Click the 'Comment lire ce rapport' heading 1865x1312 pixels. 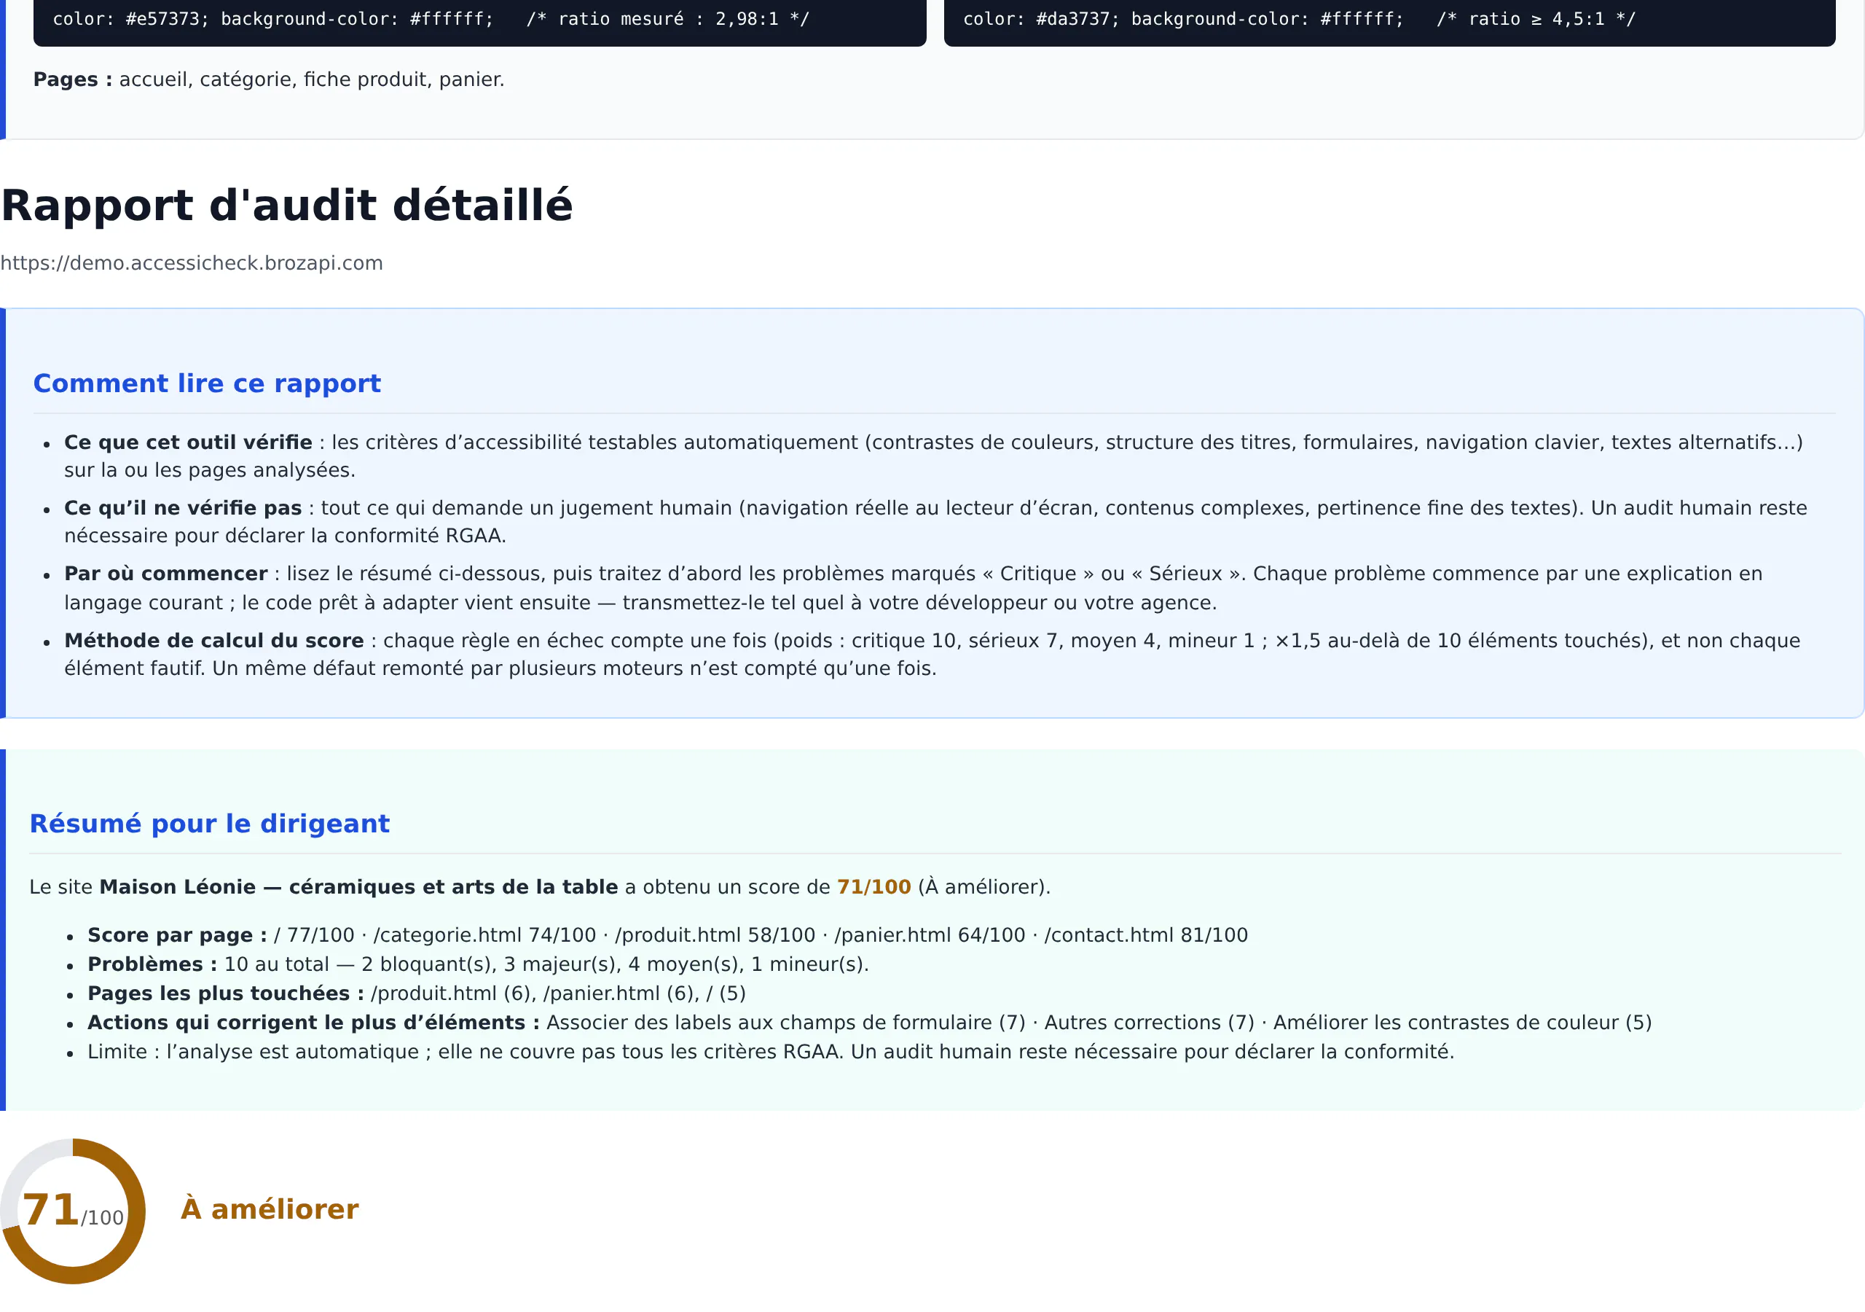pyautogui.click(x=207, y=383)
